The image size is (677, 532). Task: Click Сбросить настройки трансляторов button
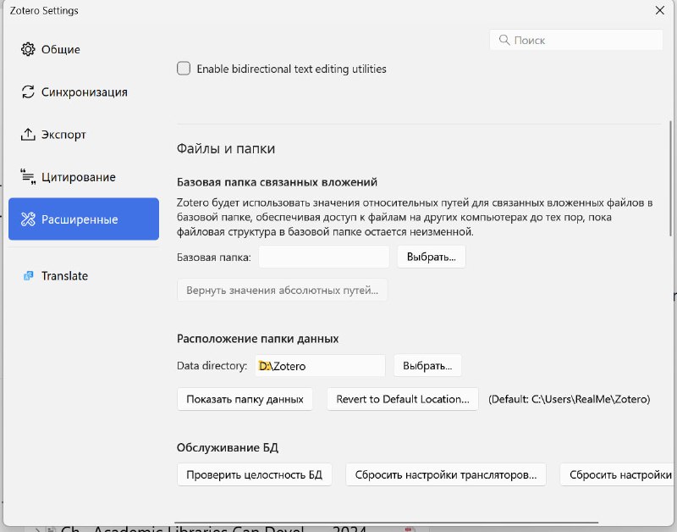click(446, 474)
